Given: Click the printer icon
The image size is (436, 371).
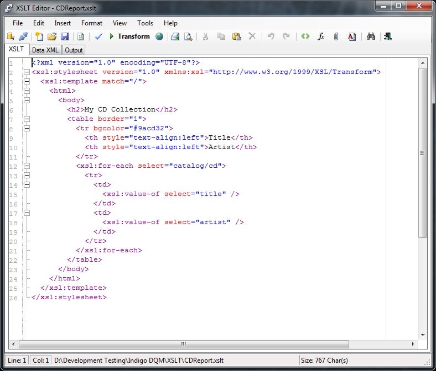Looking at the screenshot, I should [x=175, y=36].
